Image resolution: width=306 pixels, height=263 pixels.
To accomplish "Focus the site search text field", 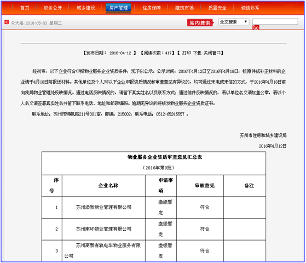I will click(275, 21).
